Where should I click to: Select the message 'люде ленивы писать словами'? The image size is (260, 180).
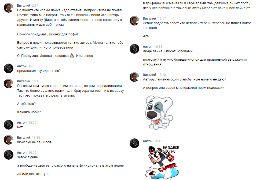click(168, 51)
